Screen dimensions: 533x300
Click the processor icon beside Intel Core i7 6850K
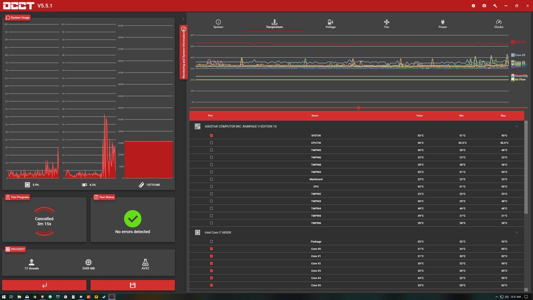(x=197, y=233)
